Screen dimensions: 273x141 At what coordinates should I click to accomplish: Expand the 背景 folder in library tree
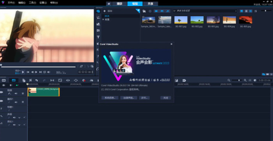[103, 19]
